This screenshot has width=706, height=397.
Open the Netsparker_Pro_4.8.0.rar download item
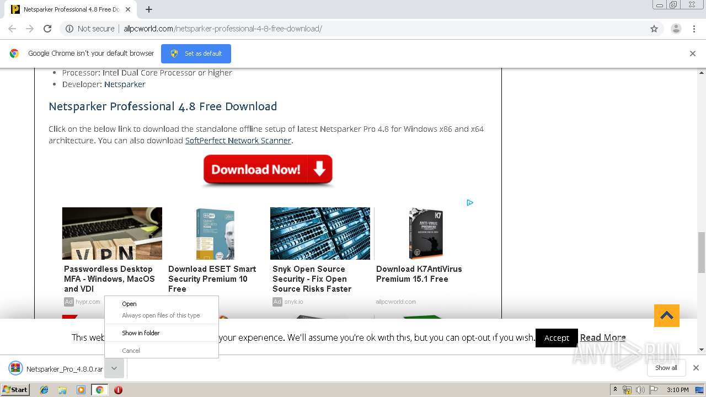pyautogui.click(x=56, y=369)
